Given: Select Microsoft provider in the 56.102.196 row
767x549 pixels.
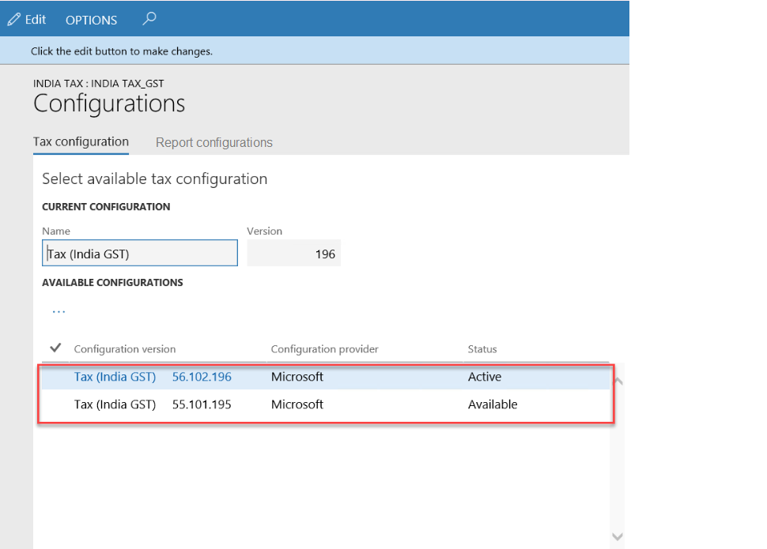Looking at the screenshot, I should (x=297, y=377).
